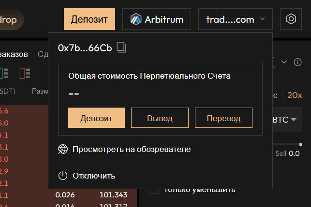Screen dimensions: 311x207
Task: Expand the chevron left of 20x
Action: (284, 62)
